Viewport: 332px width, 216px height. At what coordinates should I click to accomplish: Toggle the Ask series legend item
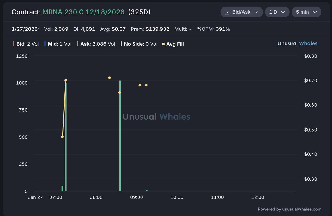coord(96,44)
